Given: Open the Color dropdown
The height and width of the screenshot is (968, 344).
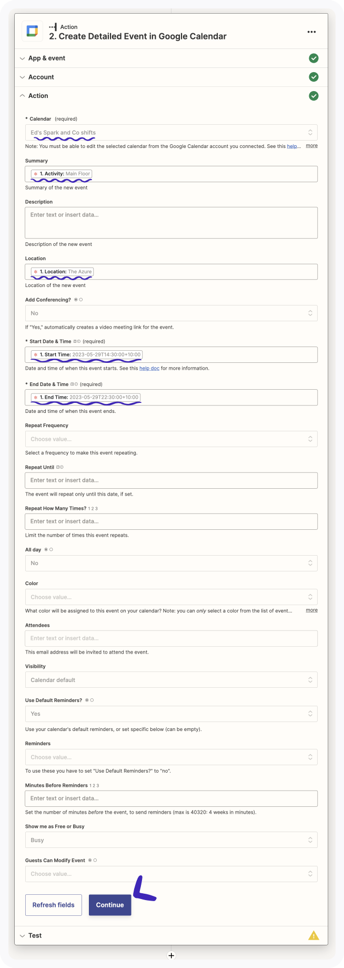Looking at the screenshot, I should (171, 597).
